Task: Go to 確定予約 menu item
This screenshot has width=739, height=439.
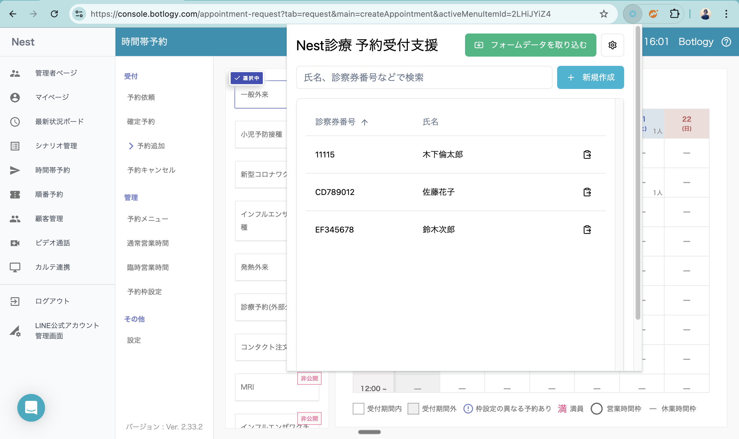Action: pyautogui.click(x=141, y=122)
